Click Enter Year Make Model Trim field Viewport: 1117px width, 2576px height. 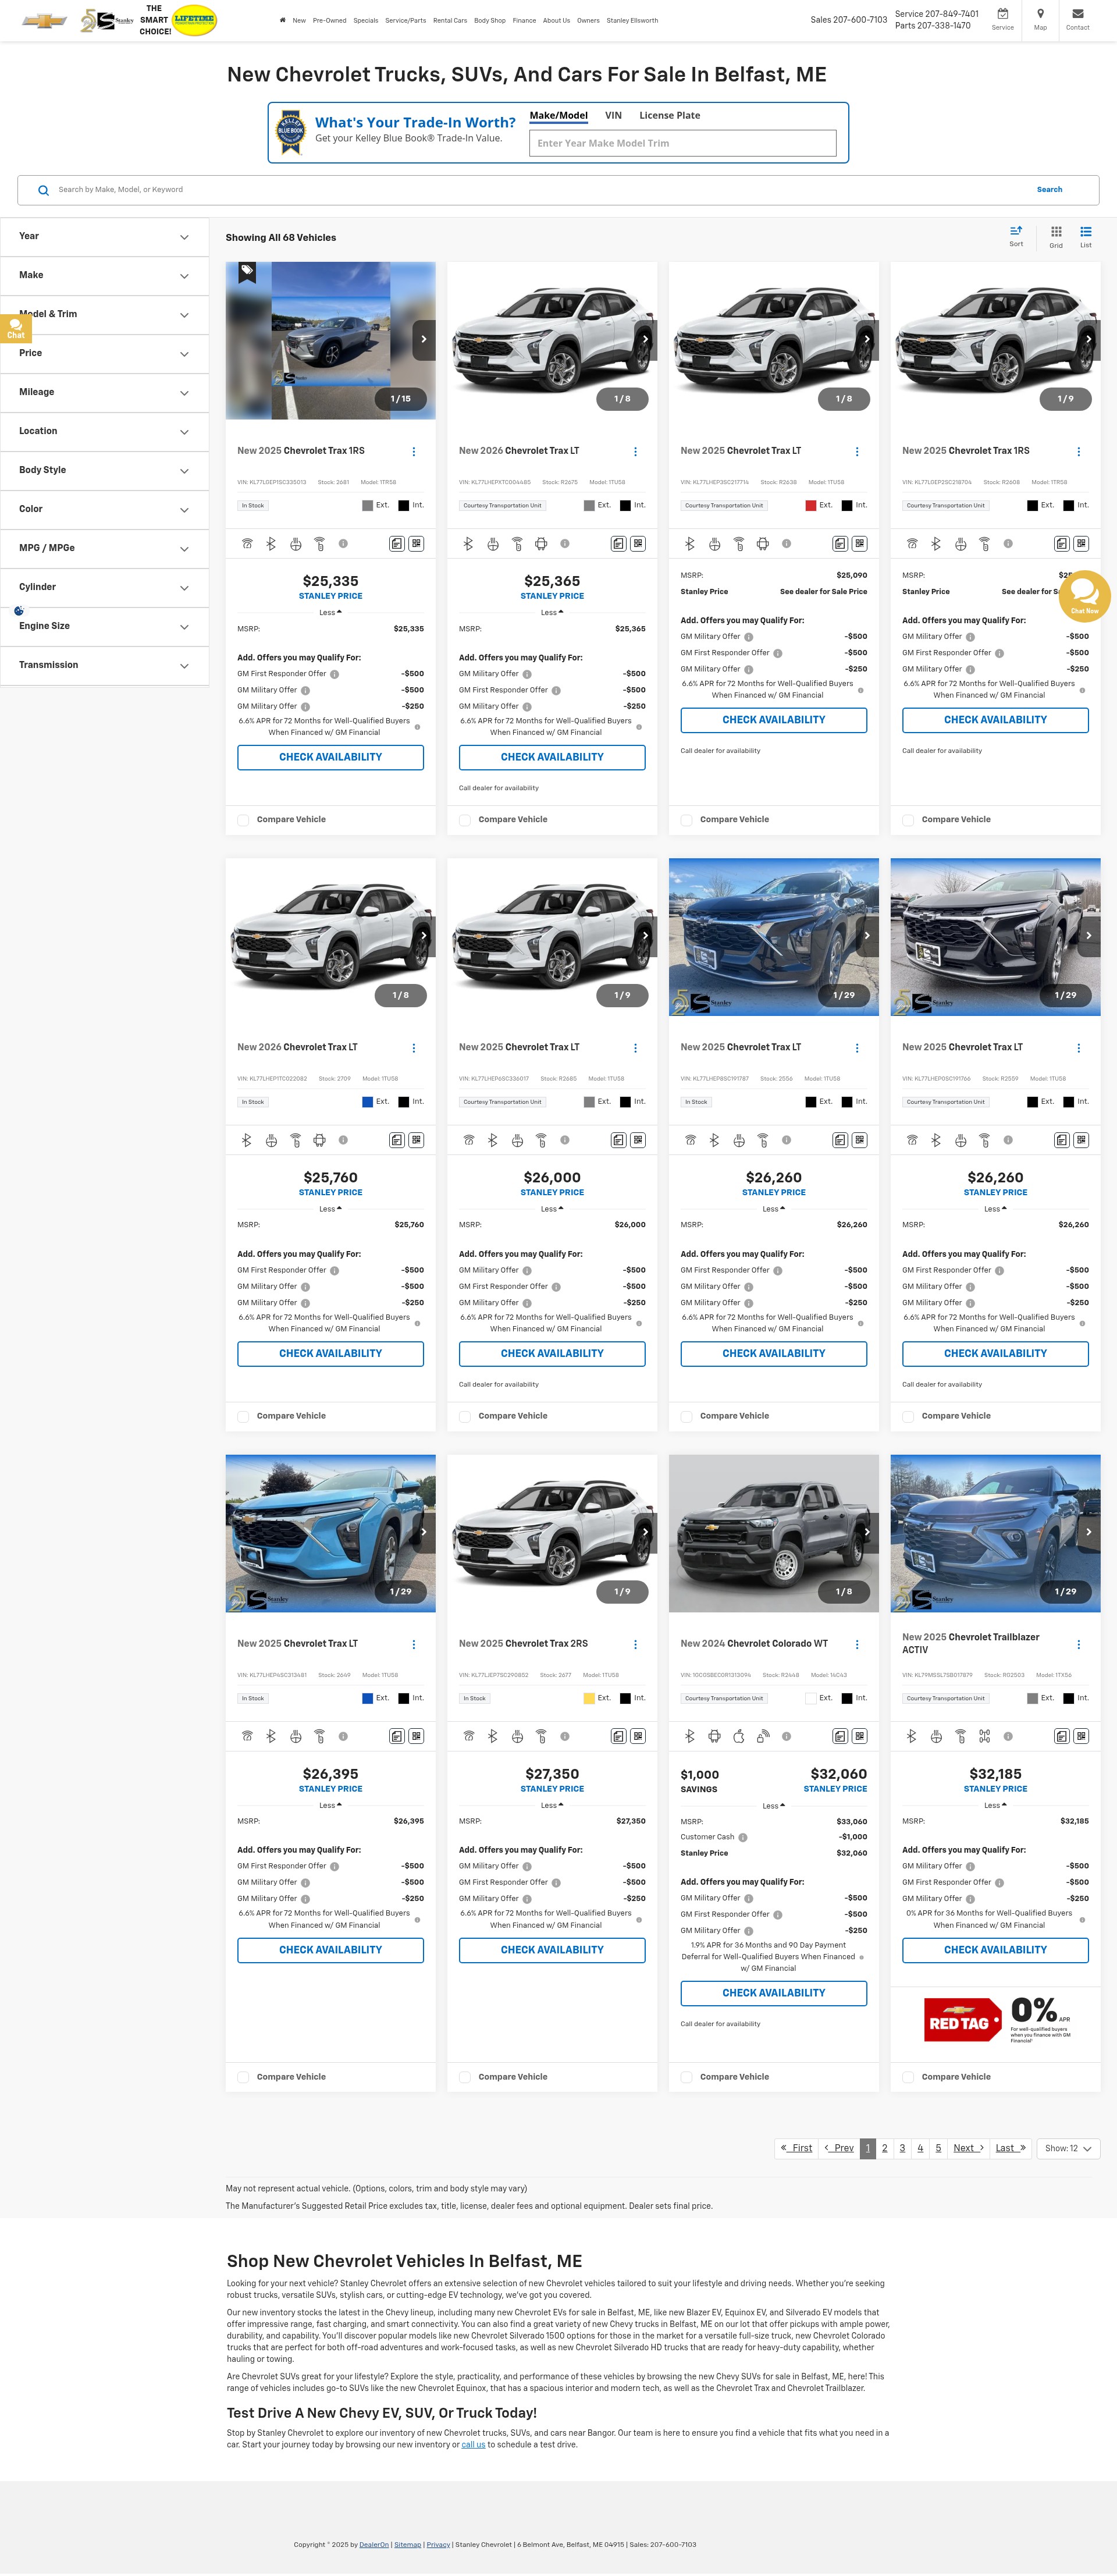pos(683,144)
